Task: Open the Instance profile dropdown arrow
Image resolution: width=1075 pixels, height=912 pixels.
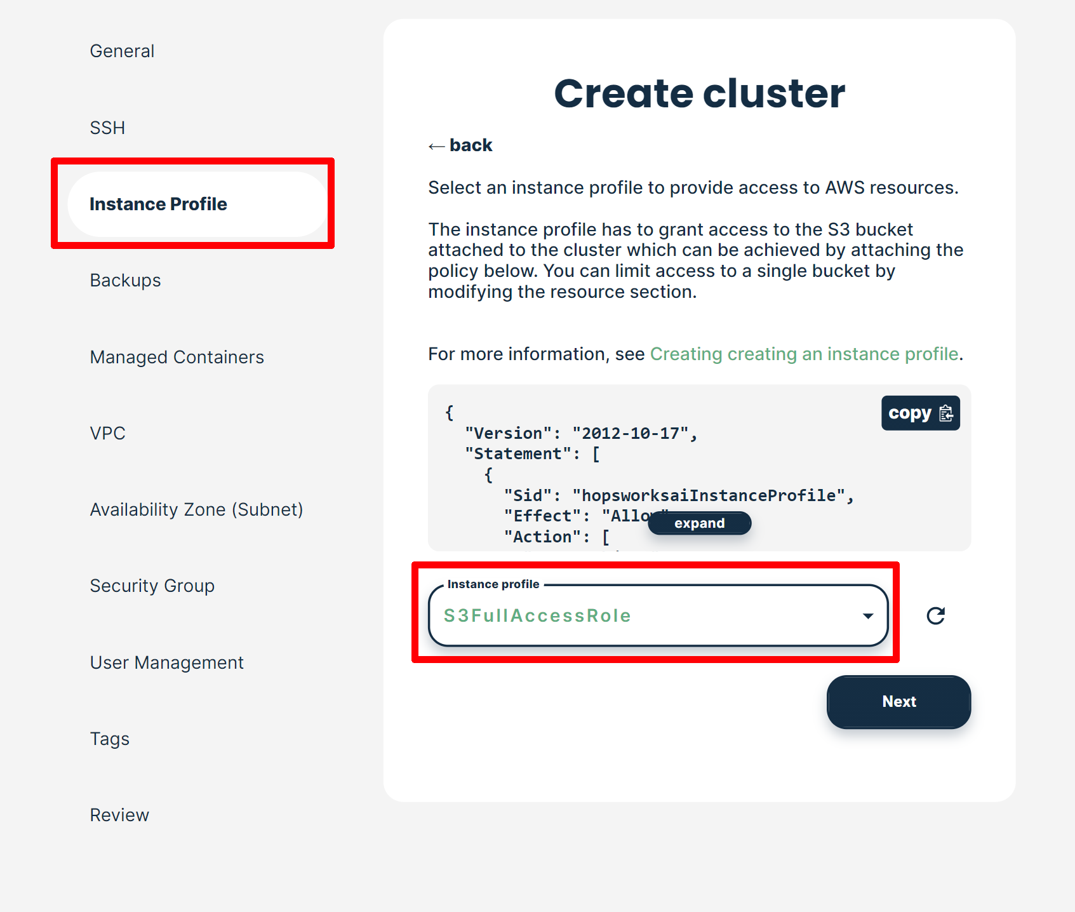Action: tap(867, 616)
